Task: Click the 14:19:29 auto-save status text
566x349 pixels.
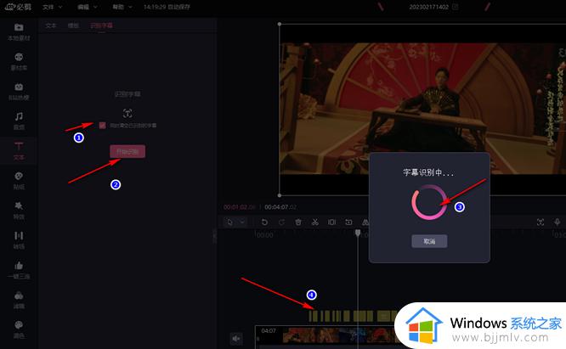Action: [x=167, y=7]
